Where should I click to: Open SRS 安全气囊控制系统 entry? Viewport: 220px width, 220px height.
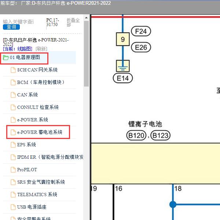pyautogui.click(x=41, y=182)
